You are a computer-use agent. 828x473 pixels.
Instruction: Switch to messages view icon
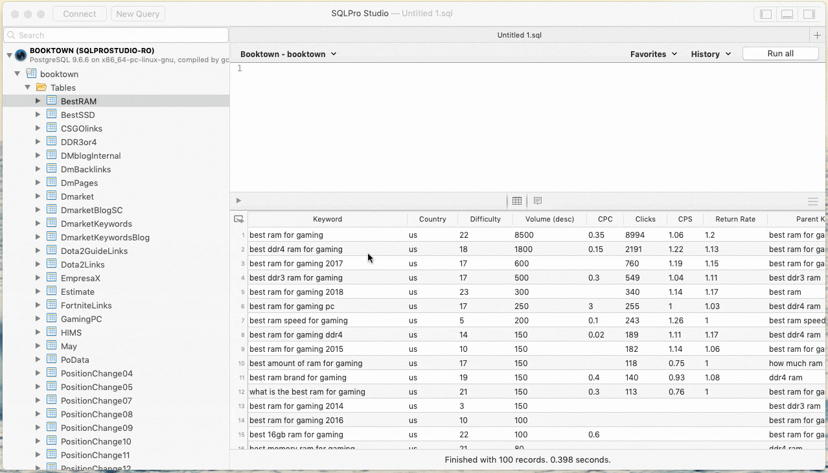[x=538, y=201]
